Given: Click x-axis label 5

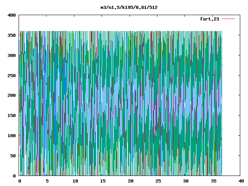Looking at the screenshot, I should point(47,181).
